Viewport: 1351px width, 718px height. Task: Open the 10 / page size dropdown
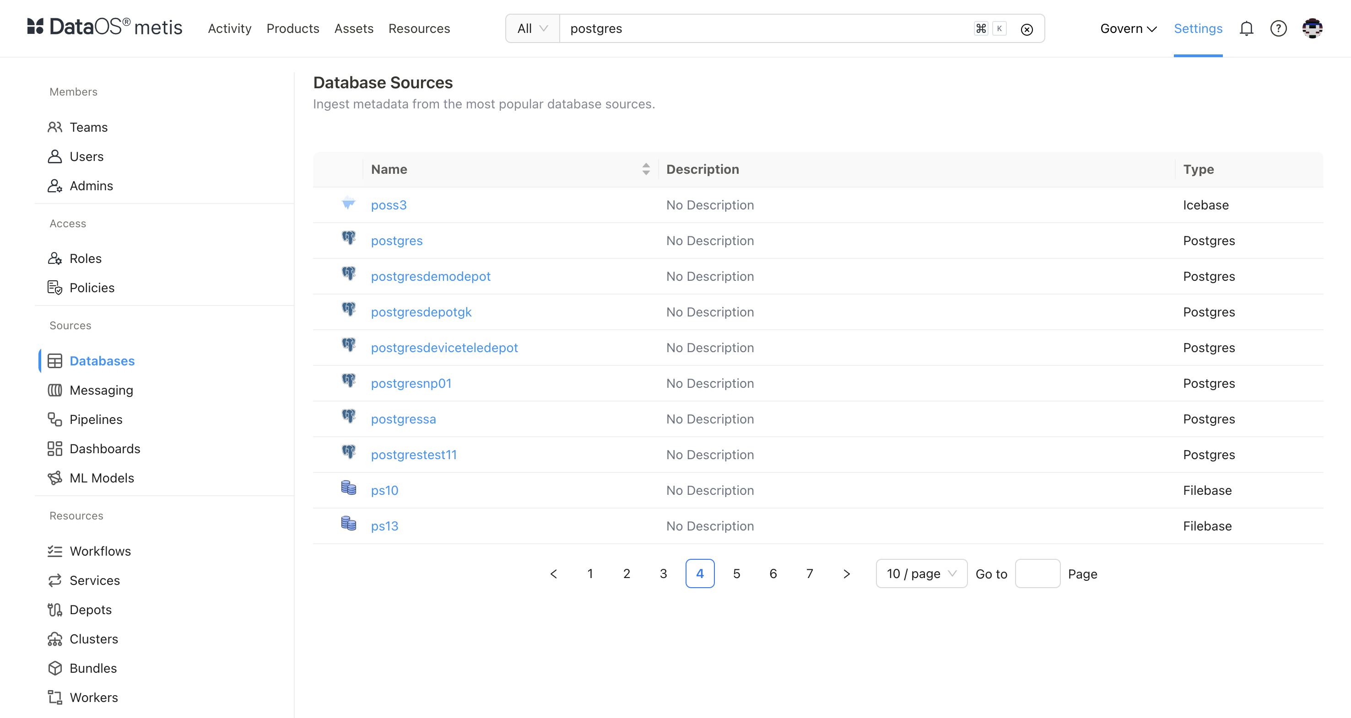(921, 574)
